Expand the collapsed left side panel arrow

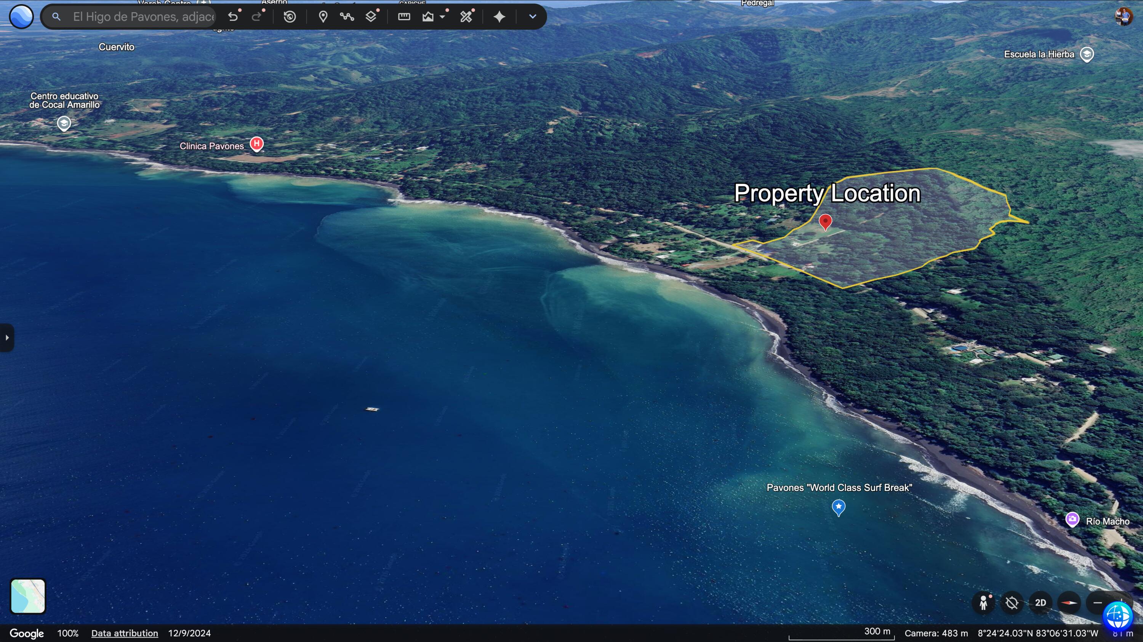tap(6, 338)
